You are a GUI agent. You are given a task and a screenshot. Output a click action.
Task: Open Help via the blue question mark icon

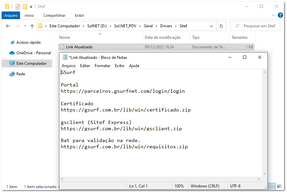click(279, 15)
